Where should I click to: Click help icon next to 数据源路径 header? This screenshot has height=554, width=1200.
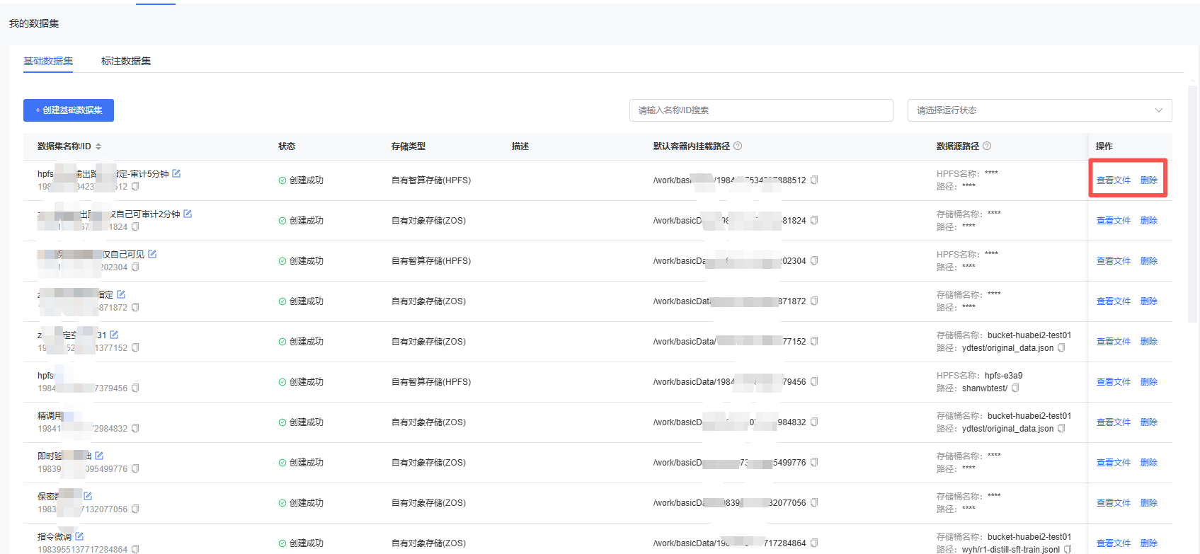(x=987, y=146)
